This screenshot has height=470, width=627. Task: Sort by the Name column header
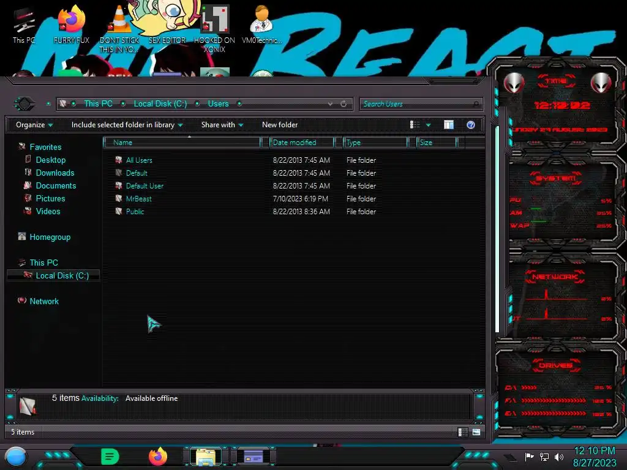coord(182,143)
